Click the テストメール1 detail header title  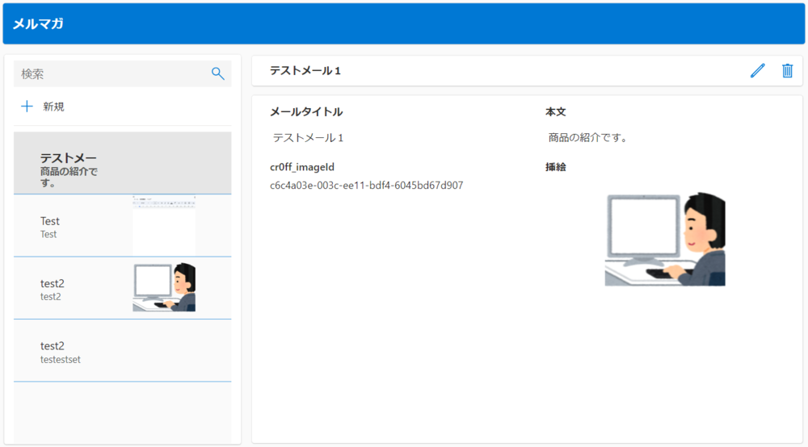click(x=305, y=70)
